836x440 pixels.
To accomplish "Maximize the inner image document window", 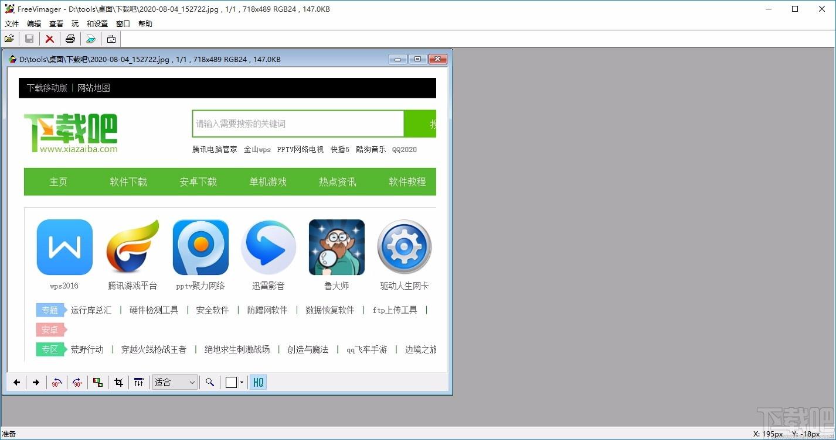I will (x=417, y=59).
